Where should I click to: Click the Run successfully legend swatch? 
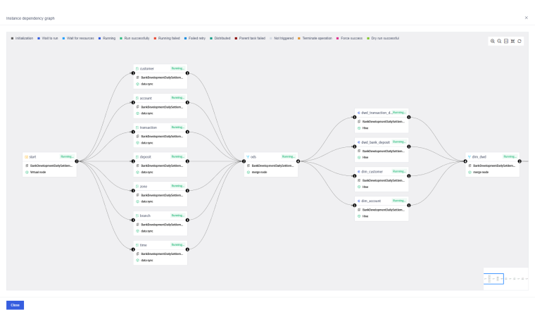(121, 38)
